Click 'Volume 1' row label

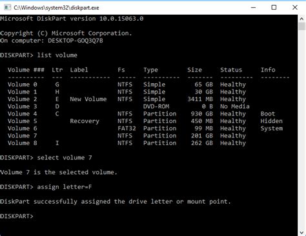23,92
